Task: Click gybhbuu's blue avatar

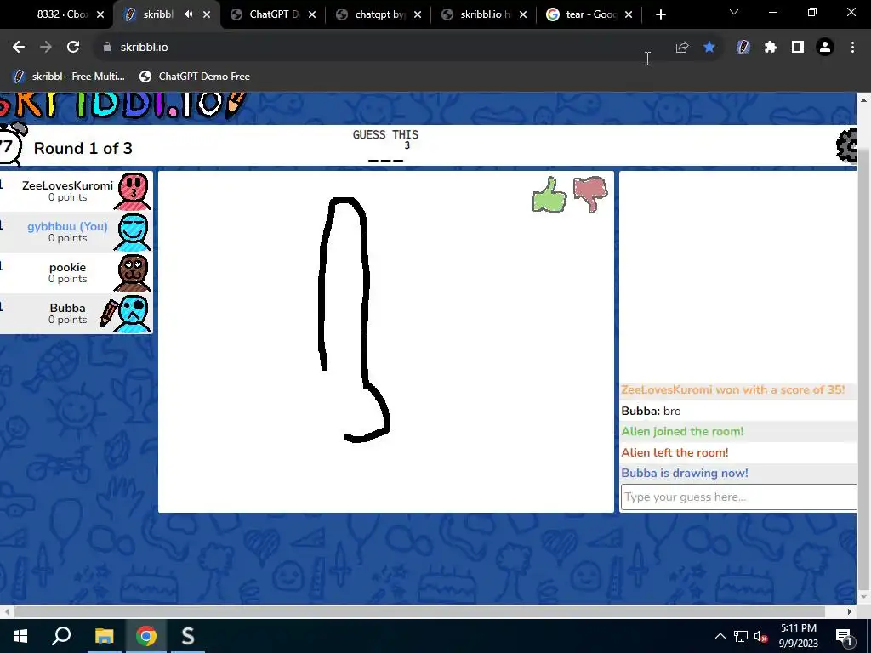Action: (x=133, y=232)
